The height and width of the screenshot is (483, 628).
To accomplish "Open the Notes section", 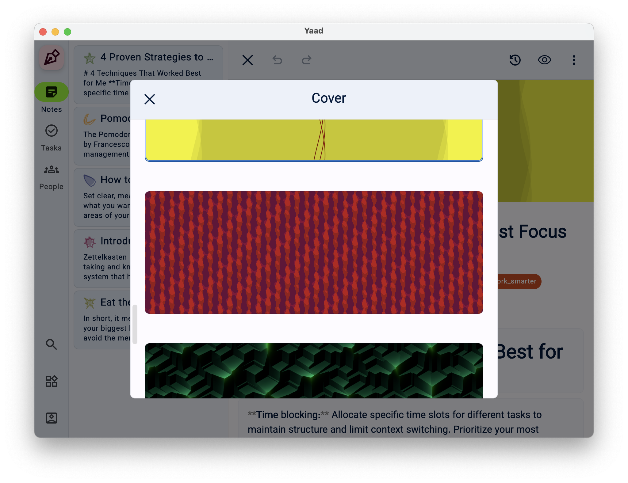I will point(51,98).
